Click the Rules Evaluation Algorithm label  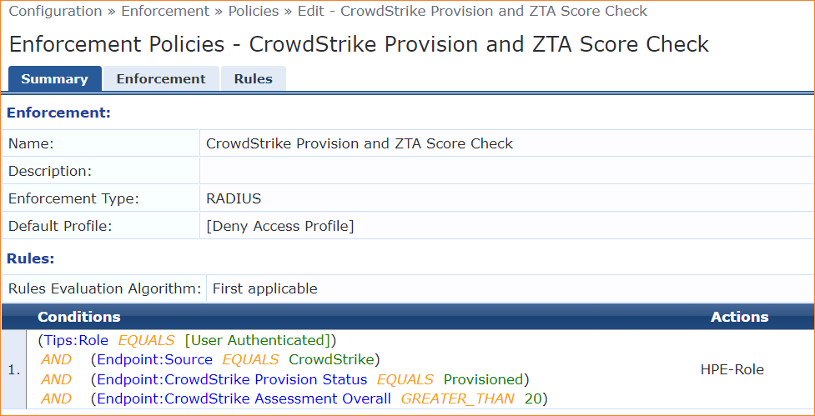click(x=104, y=288)
